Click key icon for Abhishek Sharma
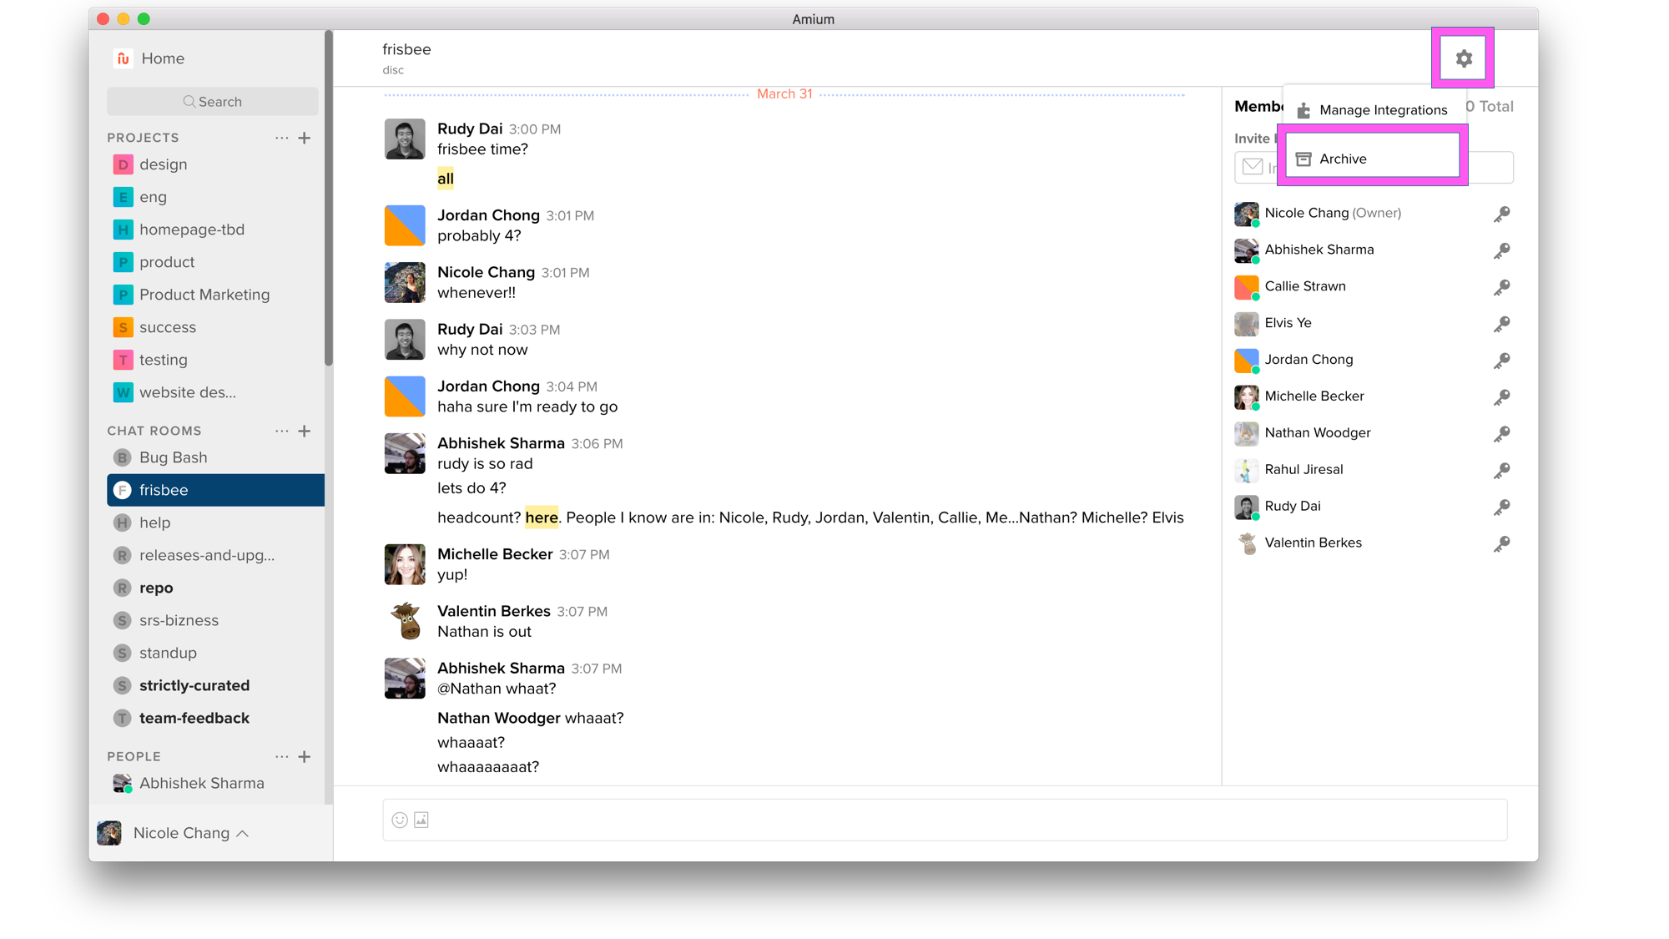 click(1501, 250)
